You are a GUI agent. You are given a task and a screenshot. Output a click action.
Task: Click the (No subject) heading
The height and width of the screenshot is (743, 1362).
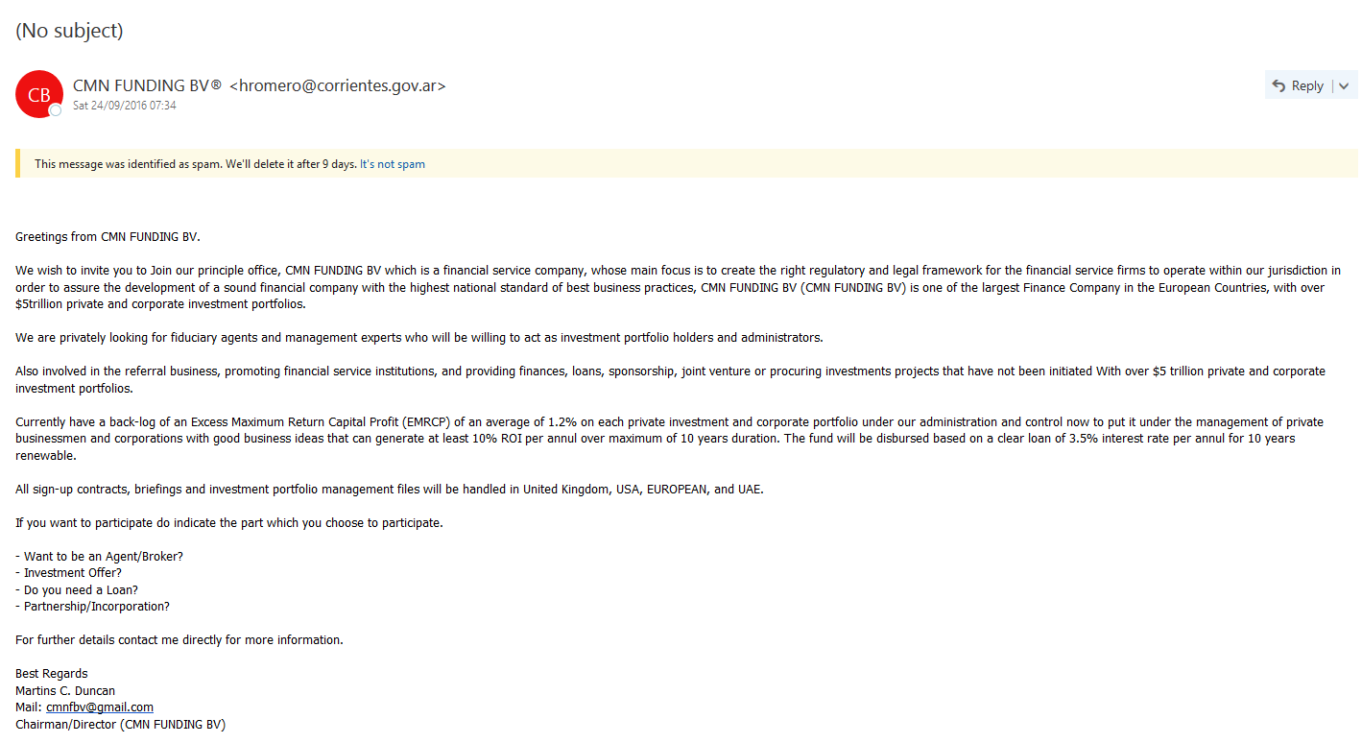[x=69, y=30]
